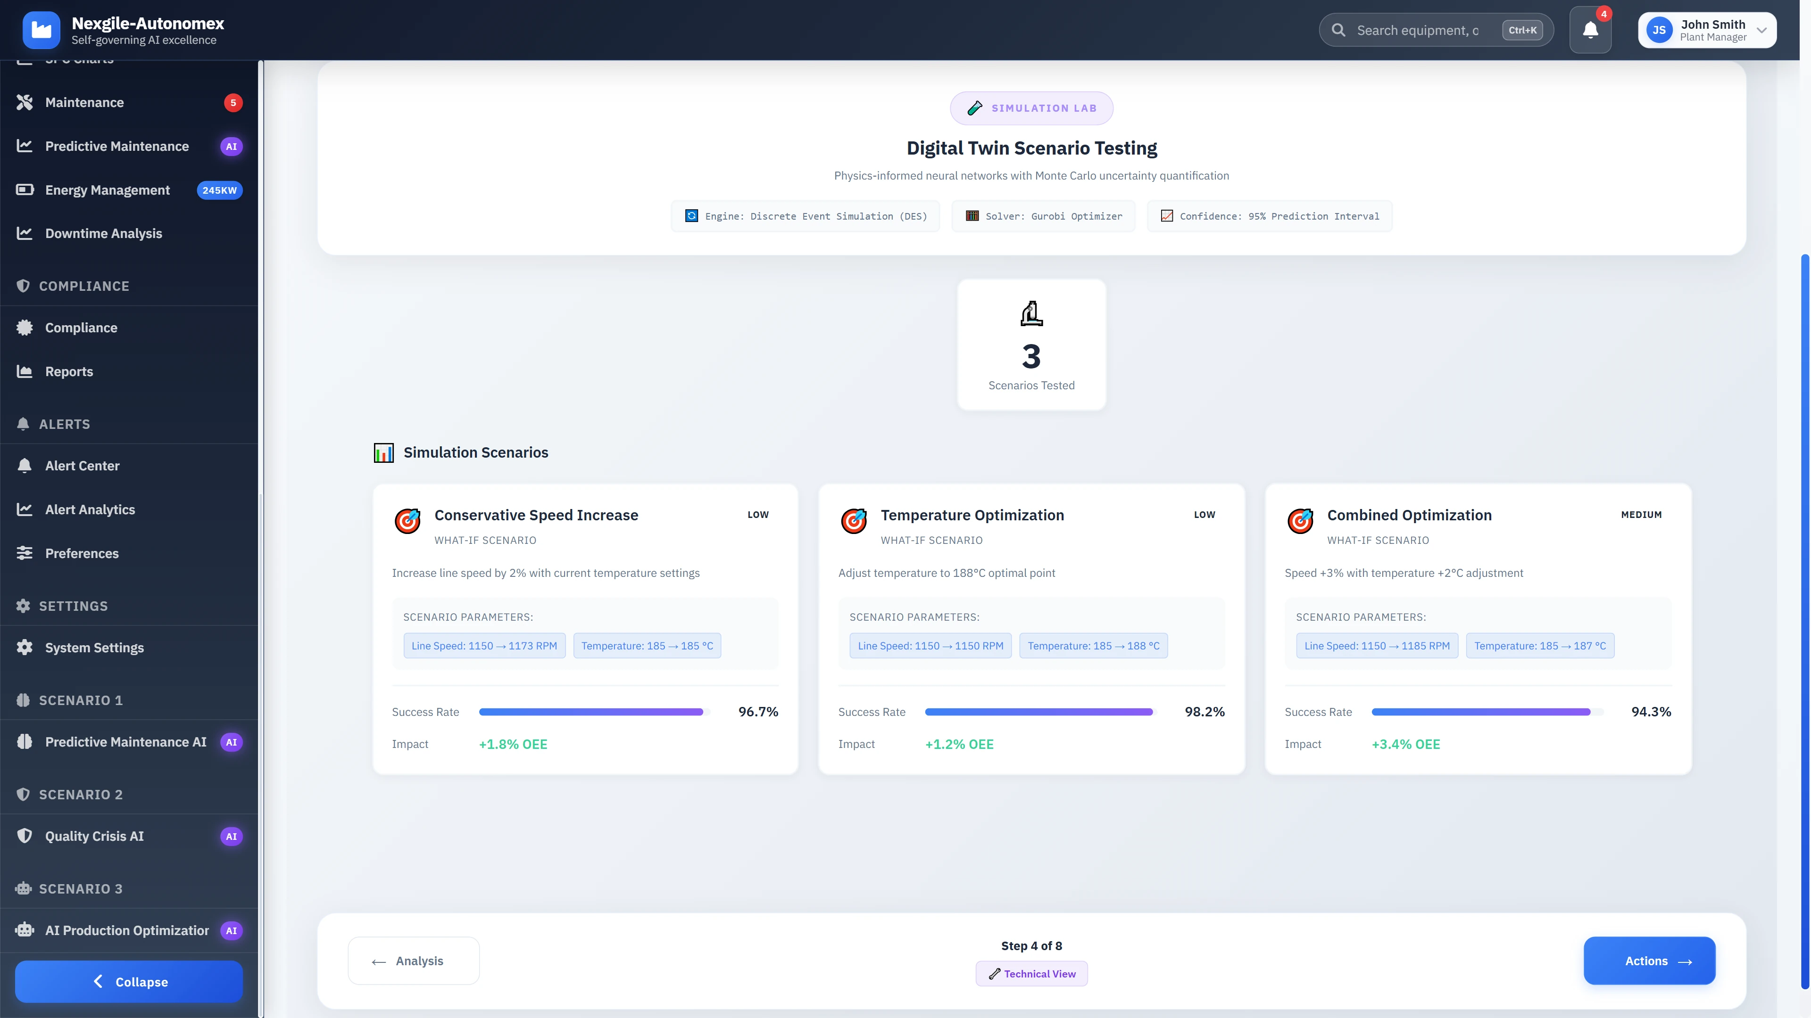This screenshot has height=1018, width=1811.
Task: Collapse the COMPLIANCE sidebar section
Action: coord(84,286)
